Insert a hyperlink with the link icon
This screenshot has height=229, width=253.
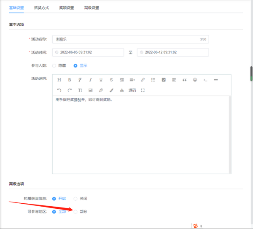pos(143,80)
